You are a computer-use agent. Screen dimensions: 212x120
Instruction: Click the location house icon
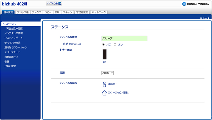[x=104, y=93]
